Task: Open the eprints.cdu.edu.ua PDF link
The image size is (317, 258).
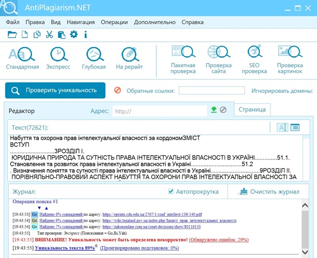Action: point(152,214)
